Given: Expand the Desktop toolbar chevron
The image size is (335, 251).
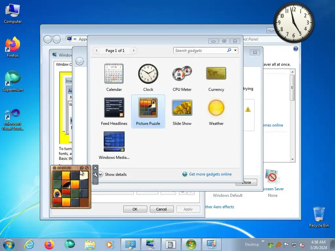Looking at the screenshot, I should coord(263,241).
